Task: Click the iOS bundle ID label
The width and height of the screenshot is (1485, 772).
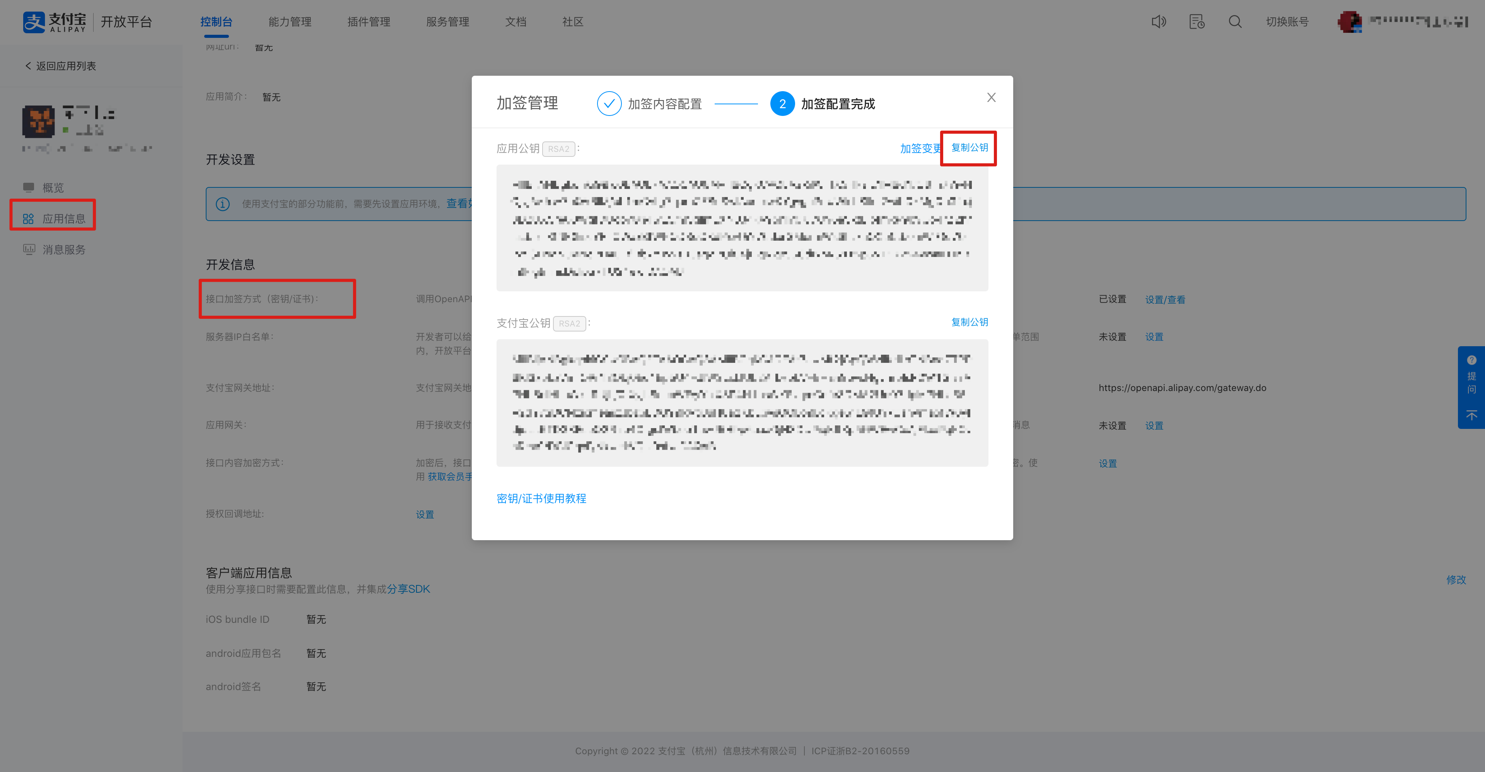Action: (x=237, y=619)
